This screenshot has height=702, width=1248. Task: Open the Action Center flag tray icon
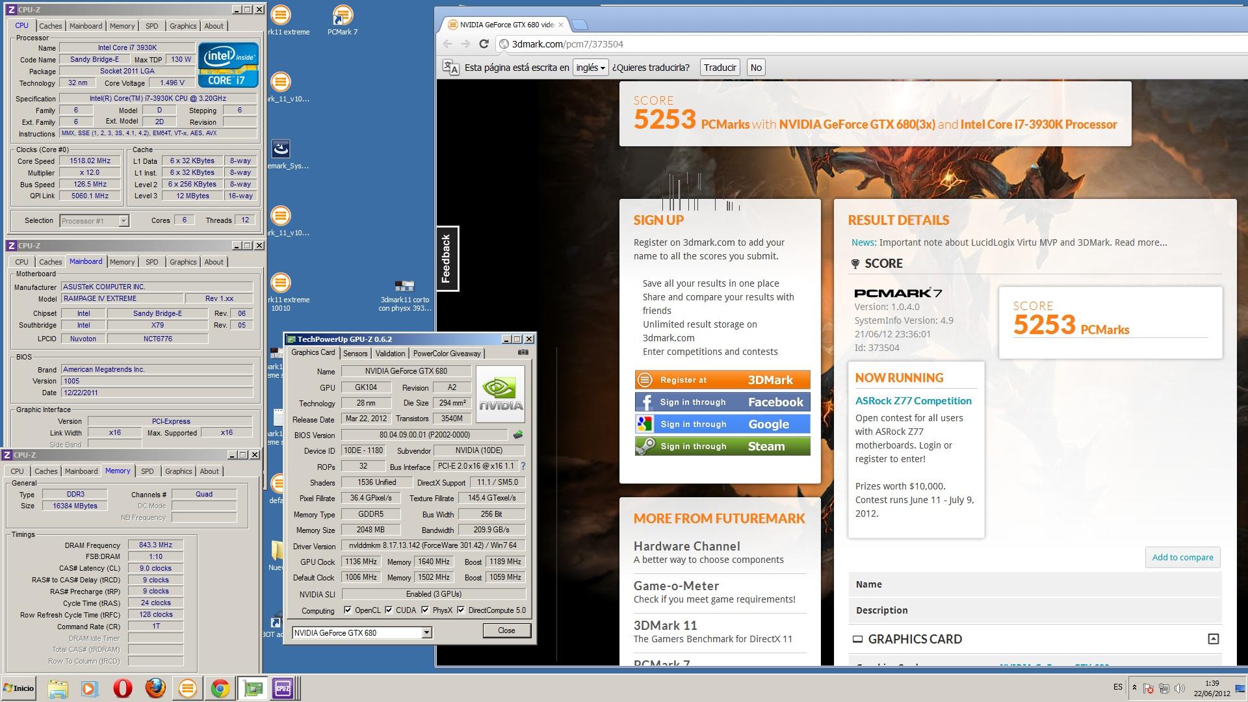pyautogui.click(x=1149, y=688)
